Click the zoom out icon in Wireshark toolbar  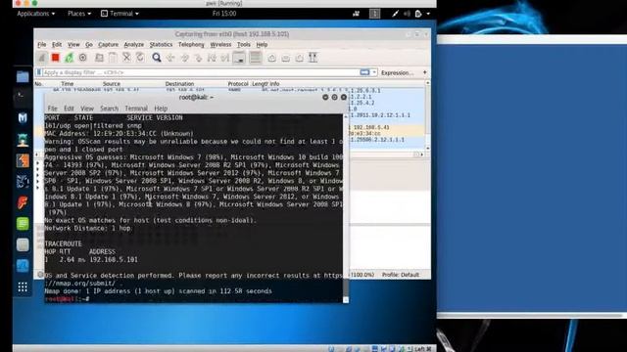coord(285,59)
